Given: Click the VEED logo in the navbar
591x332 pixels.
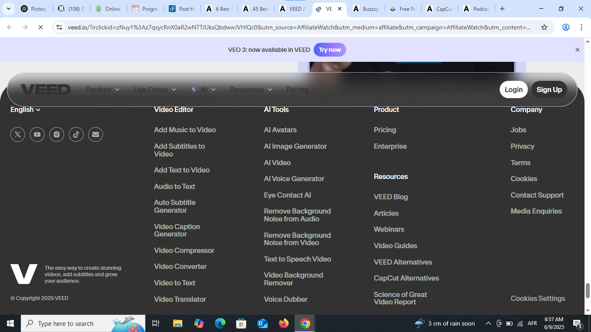Looking at the screenshot, I should tap(45, 89).
